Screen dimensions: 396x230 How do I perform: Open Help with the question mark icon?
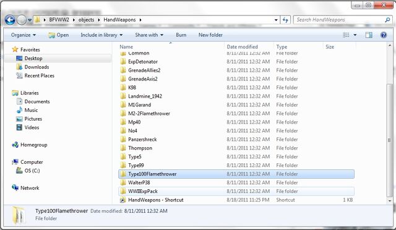(x=384, y=35)
